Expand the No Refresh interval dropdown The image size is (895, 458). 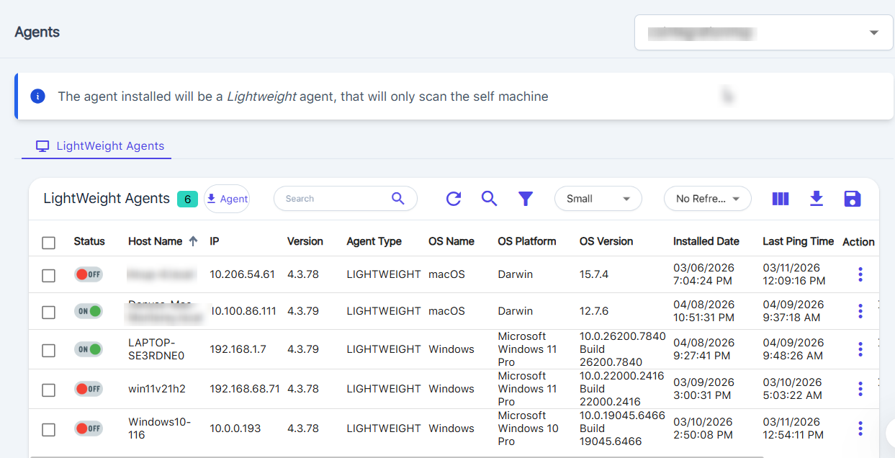pyautogui.click(x=707, y=199)
